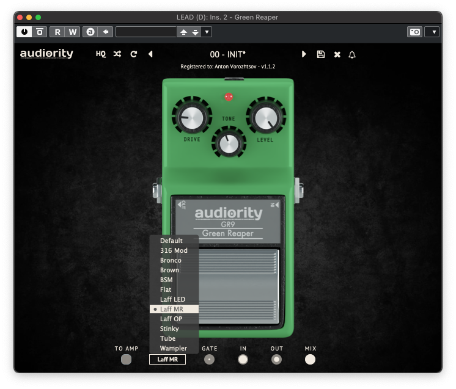Click the delete preset X icon

pos(337,54)
